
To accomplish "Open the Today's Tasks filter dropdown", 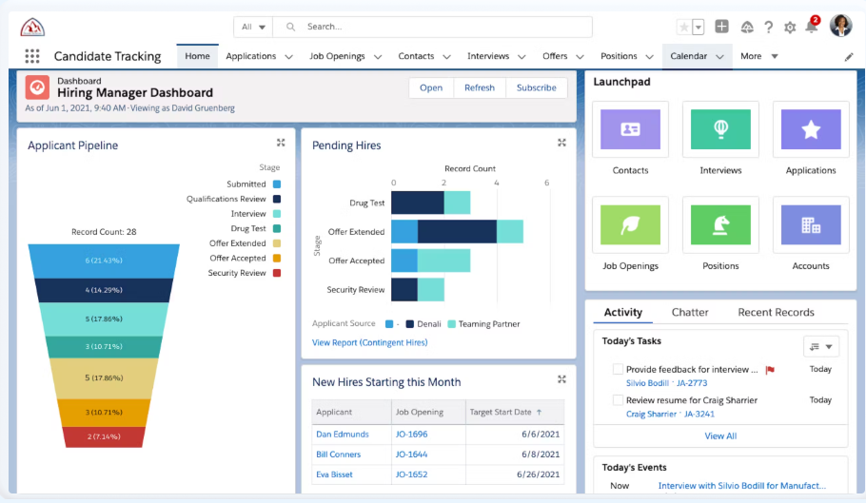I will 820,346.
